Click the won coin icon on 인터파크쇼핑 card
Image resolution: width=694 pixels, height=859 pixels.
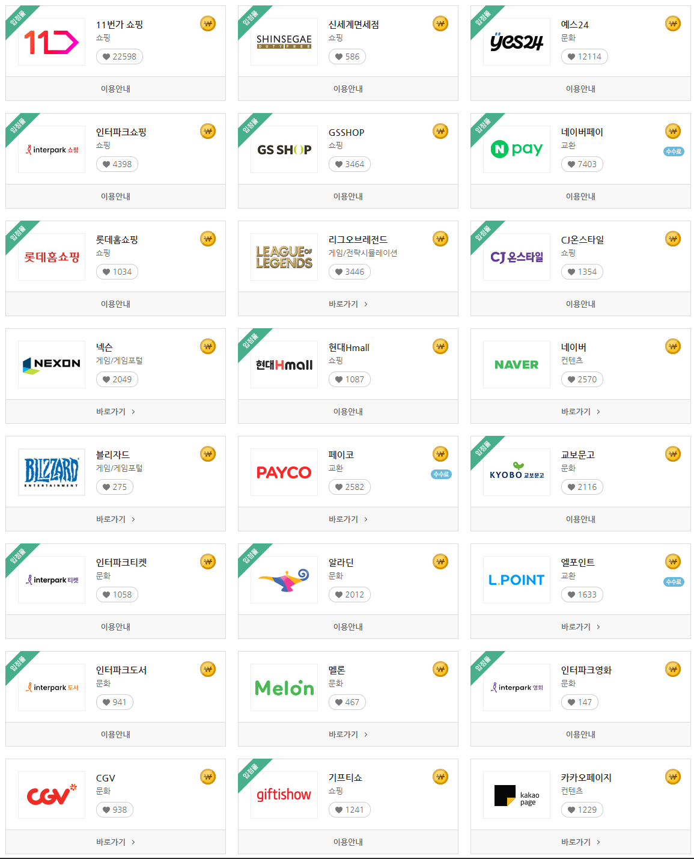point(208,132)
